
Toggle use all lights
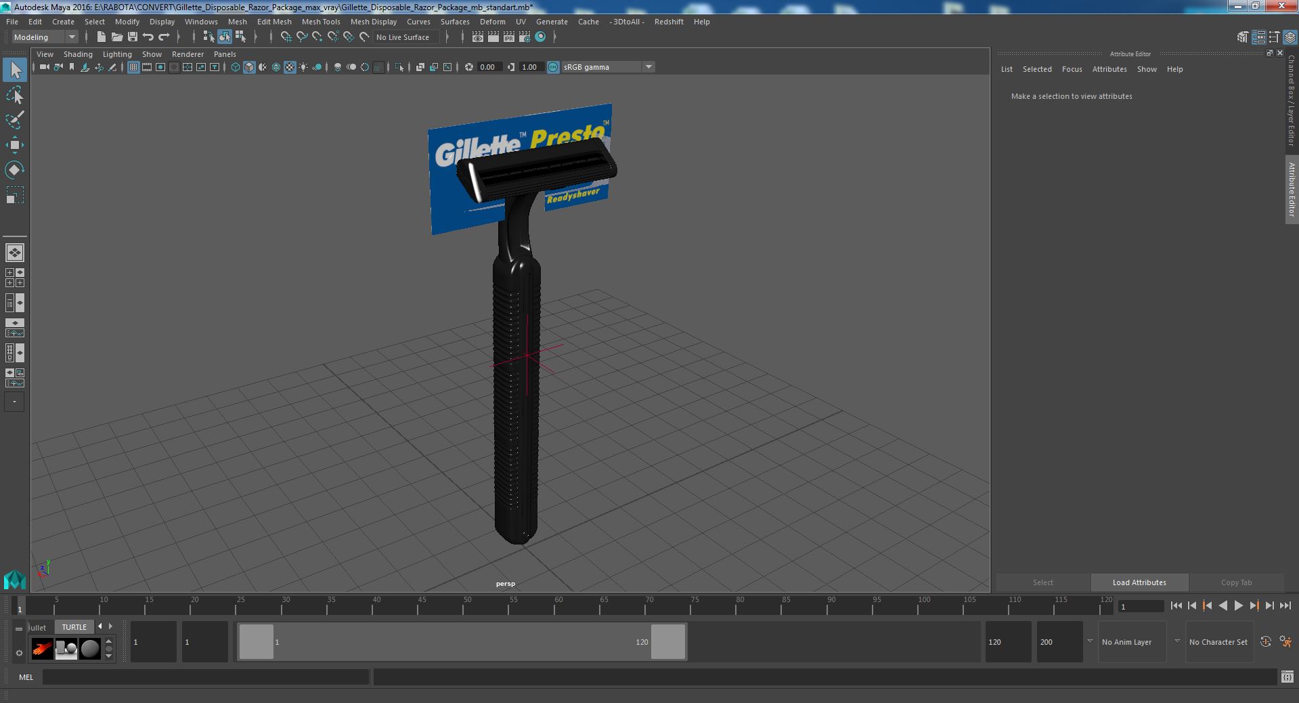click(x=303, y=67)
